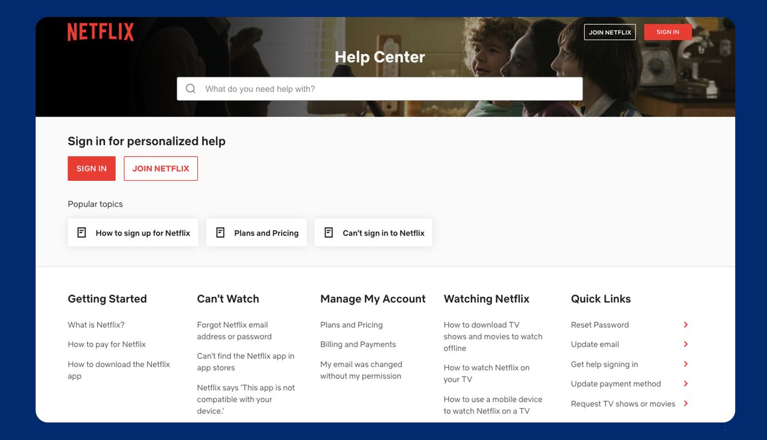Image resolution: width=767 pixels, height=440 pixels.
Task: Click the arrow next to Update email
Action: point(685,344)
